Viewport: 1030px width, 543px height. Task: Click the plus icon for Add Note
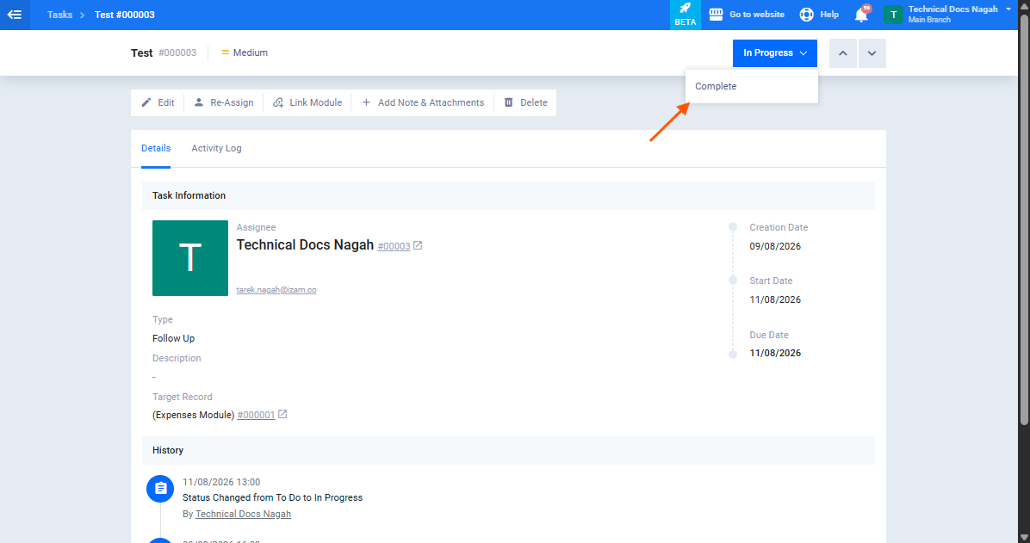(x=367, y=102)
